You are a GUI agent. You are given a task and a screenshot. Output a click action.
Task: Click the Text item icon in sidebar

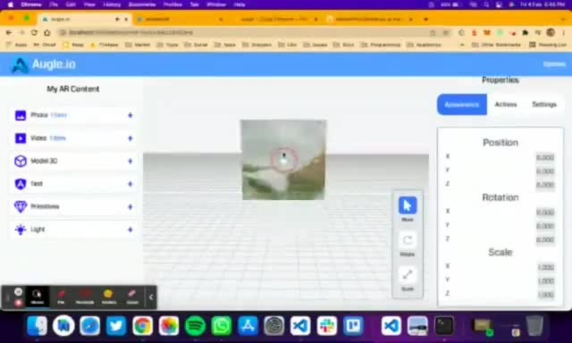[21, 184]
